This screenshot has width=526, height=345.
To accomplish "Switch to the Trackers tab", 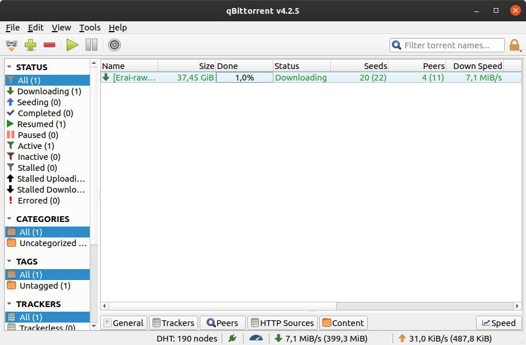I will point(173,323).
